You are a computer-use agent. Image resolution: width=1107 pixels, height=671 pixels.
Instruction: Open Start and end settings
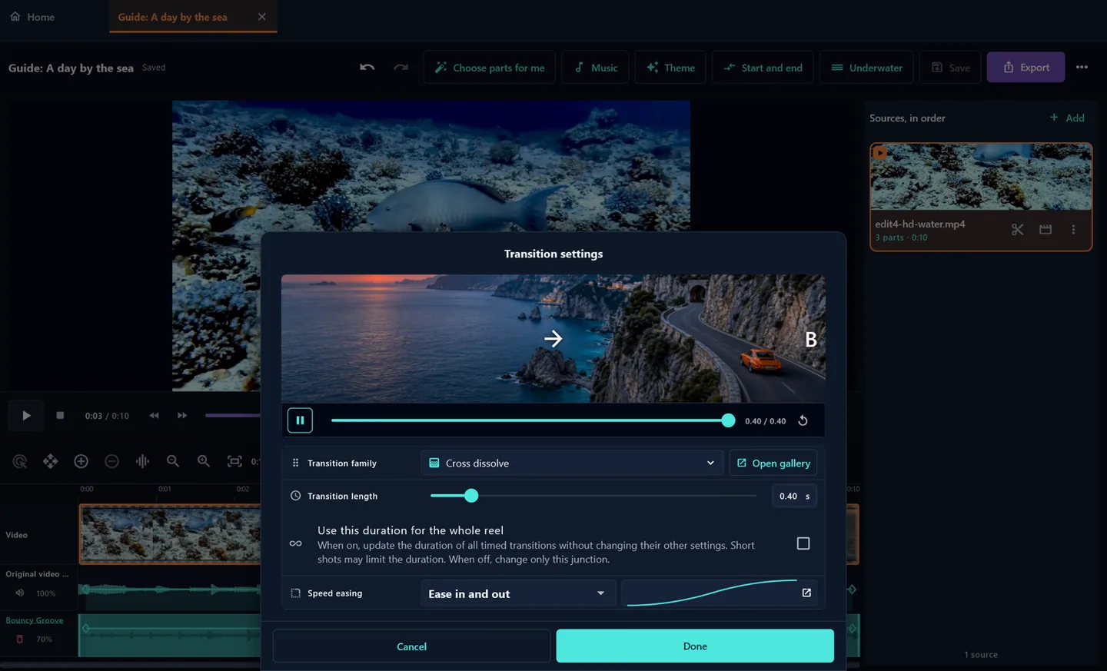coord(763,68)
